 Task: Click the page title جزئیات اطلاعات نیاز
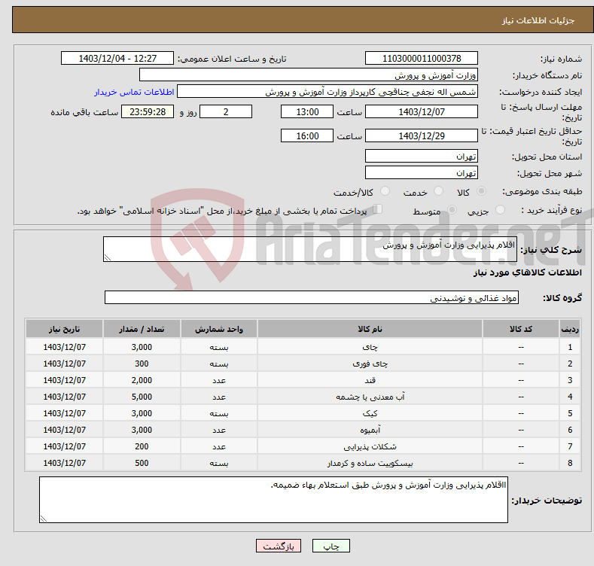(x=538, y=20)
